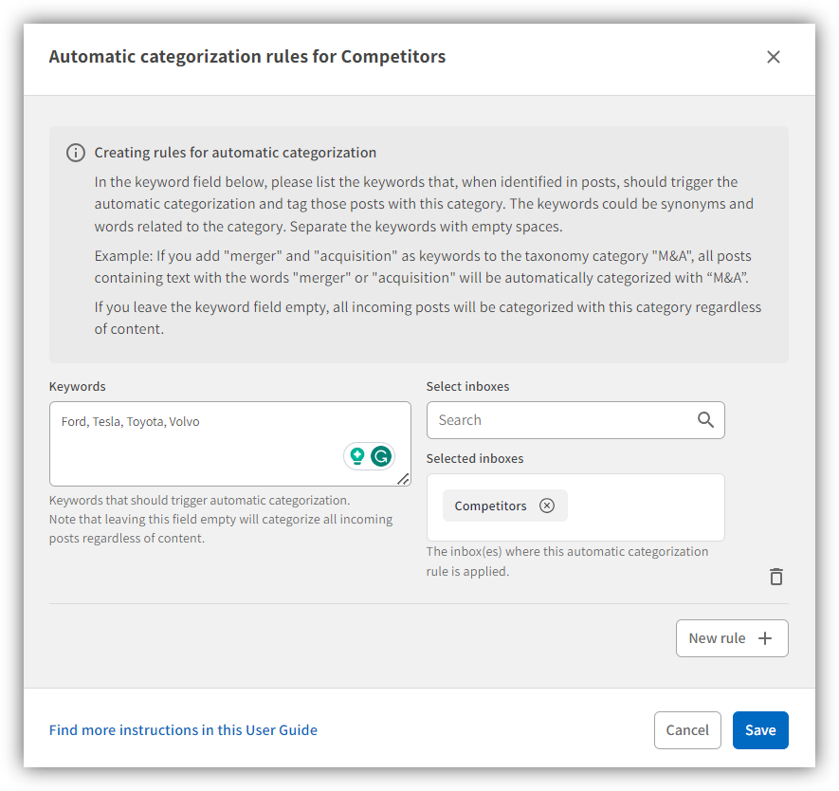Viewport: 839px width, 791px height.
Task: Click the info icon beside Creating rules heading
Action: (76, 153)
